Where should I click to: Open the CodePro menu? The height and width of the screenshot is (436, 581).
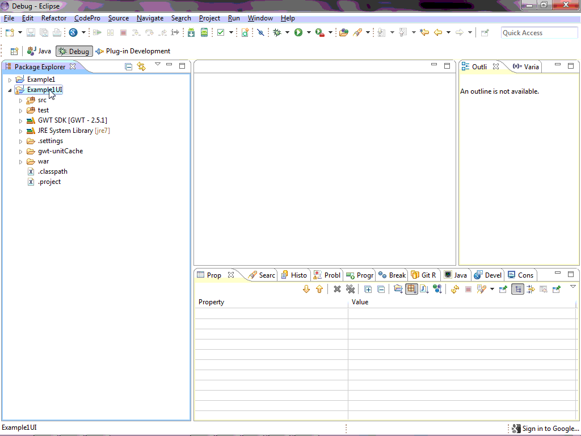(87, 18)
